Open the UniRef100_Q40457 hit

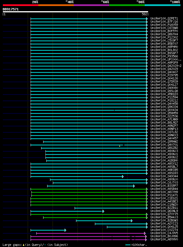[164, 138]
